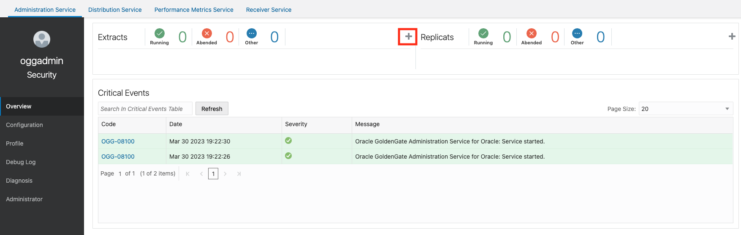Click Extracts Other count 0
Viewport: 741px width, 235px height.
point(274,37)
